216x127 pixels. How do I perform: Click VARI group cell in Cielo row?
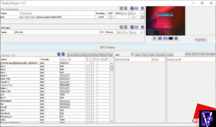tap(73, 120)
